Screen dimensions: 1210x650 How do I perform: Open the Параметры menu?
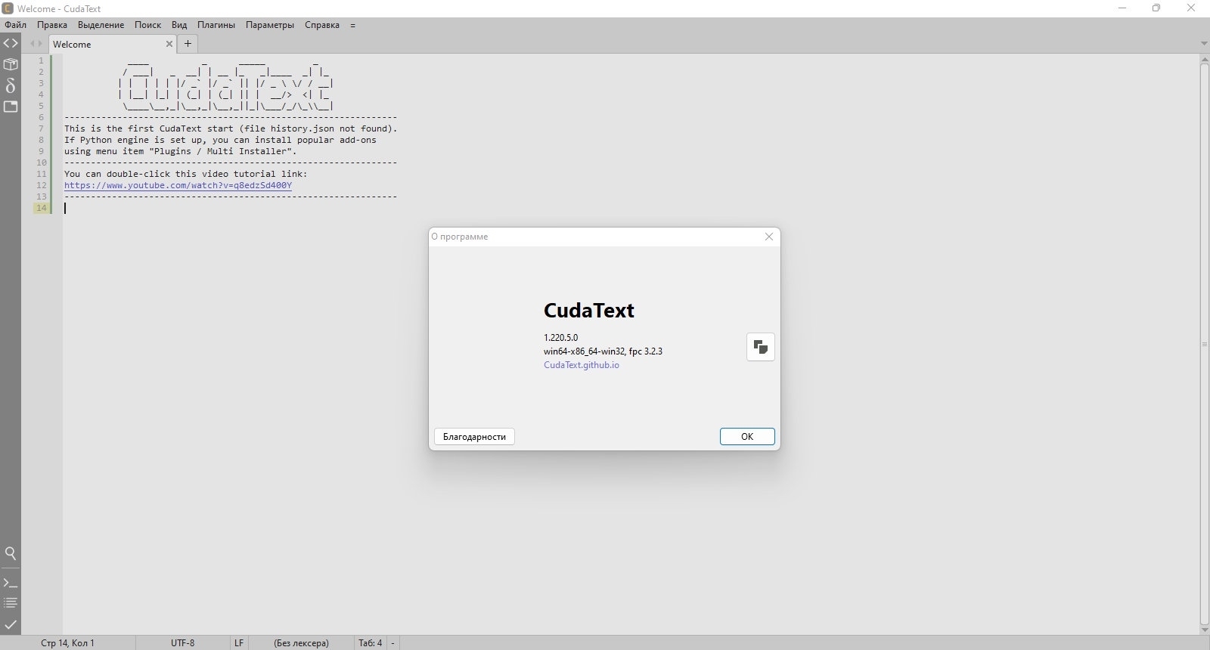(x=270, y=25)
